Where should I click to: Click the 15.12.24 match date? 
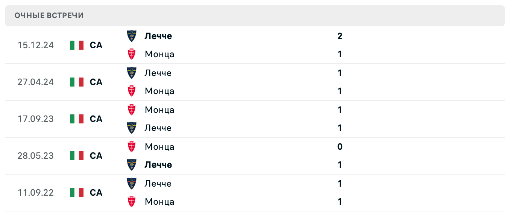(x=36, y=45)
